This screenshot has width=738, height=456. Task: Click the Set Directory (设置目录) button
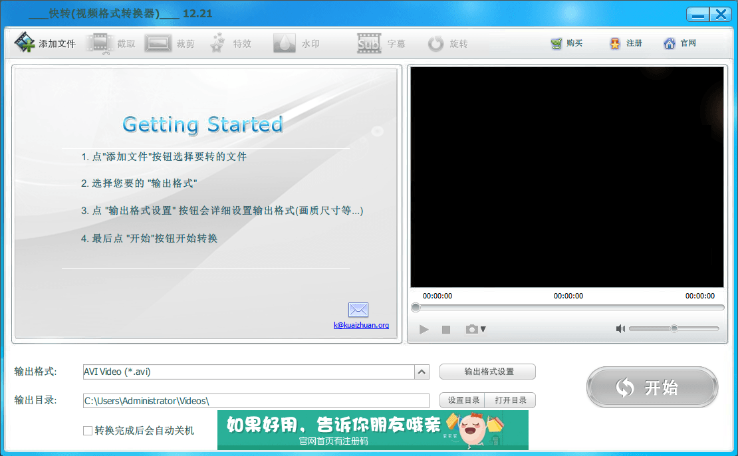pos(463,400)
